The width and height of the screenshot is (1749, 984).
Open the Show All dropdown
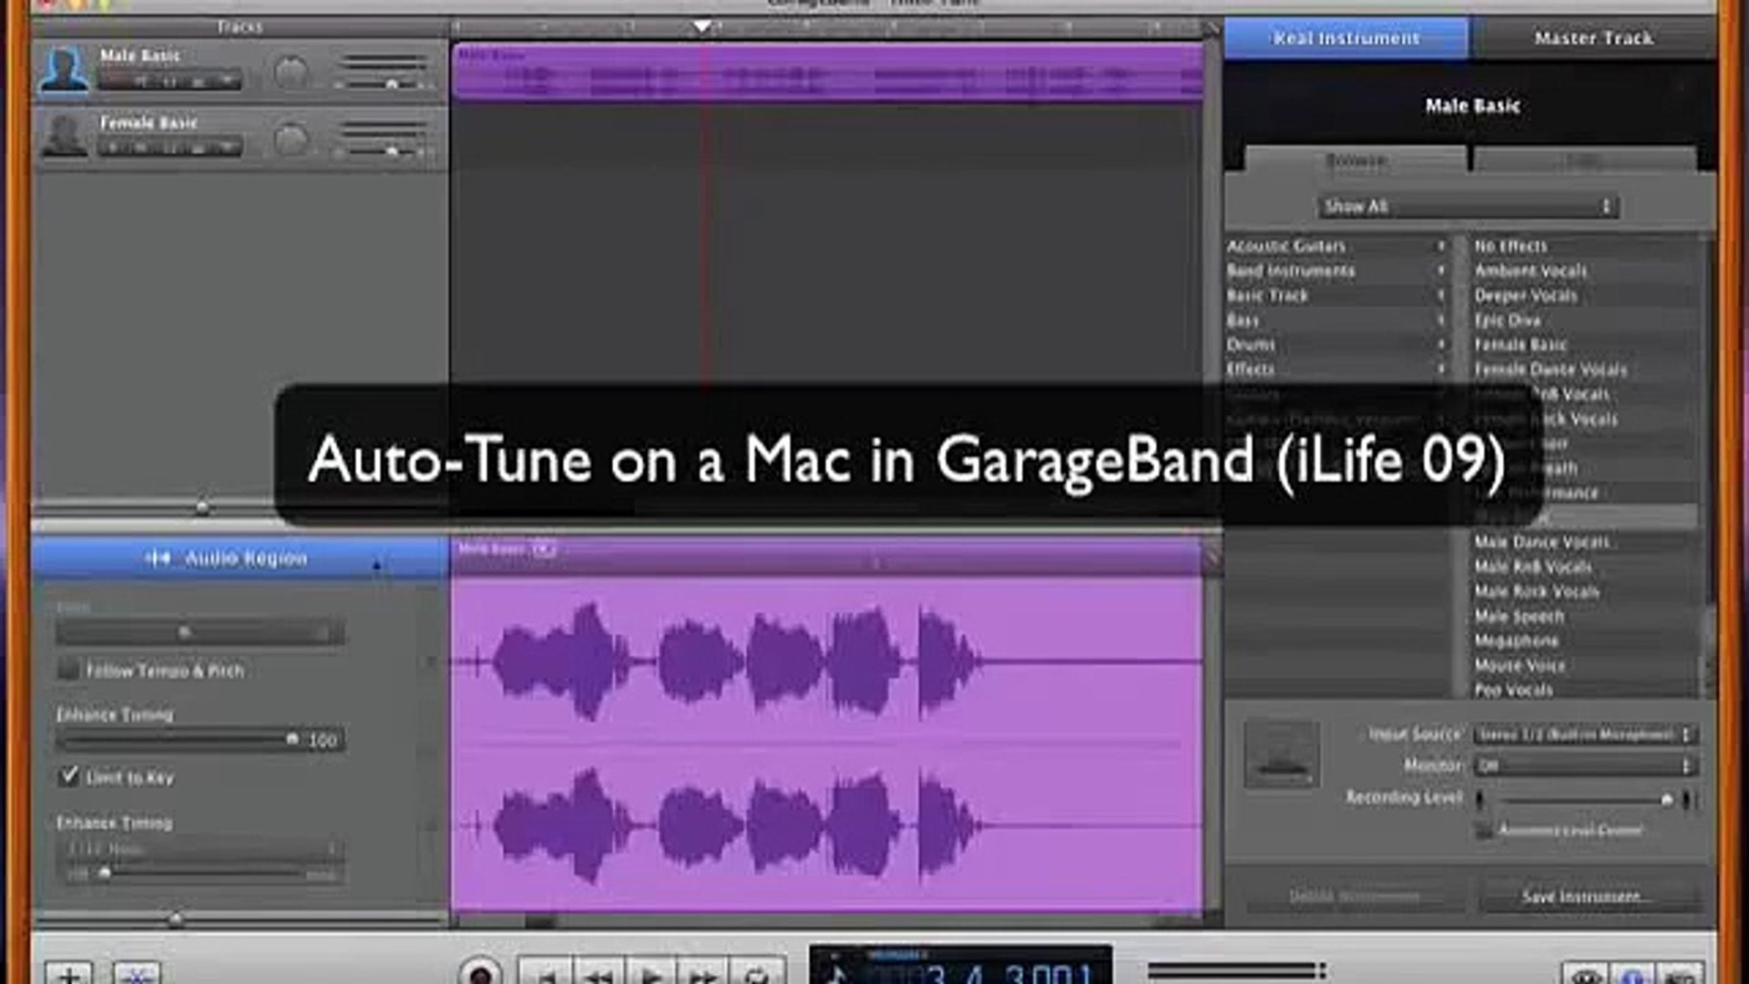[1467, 207]
